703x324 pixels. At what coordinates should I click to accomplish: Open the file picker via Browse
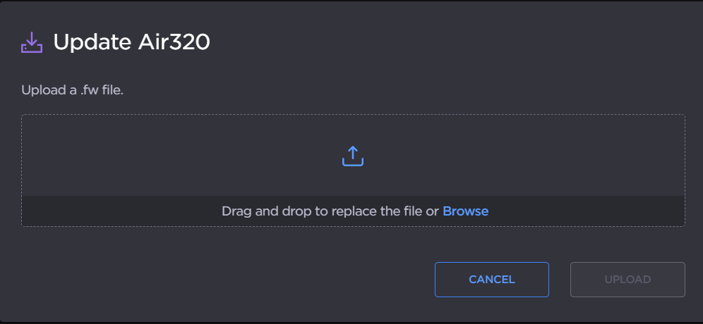pos(465,211)
